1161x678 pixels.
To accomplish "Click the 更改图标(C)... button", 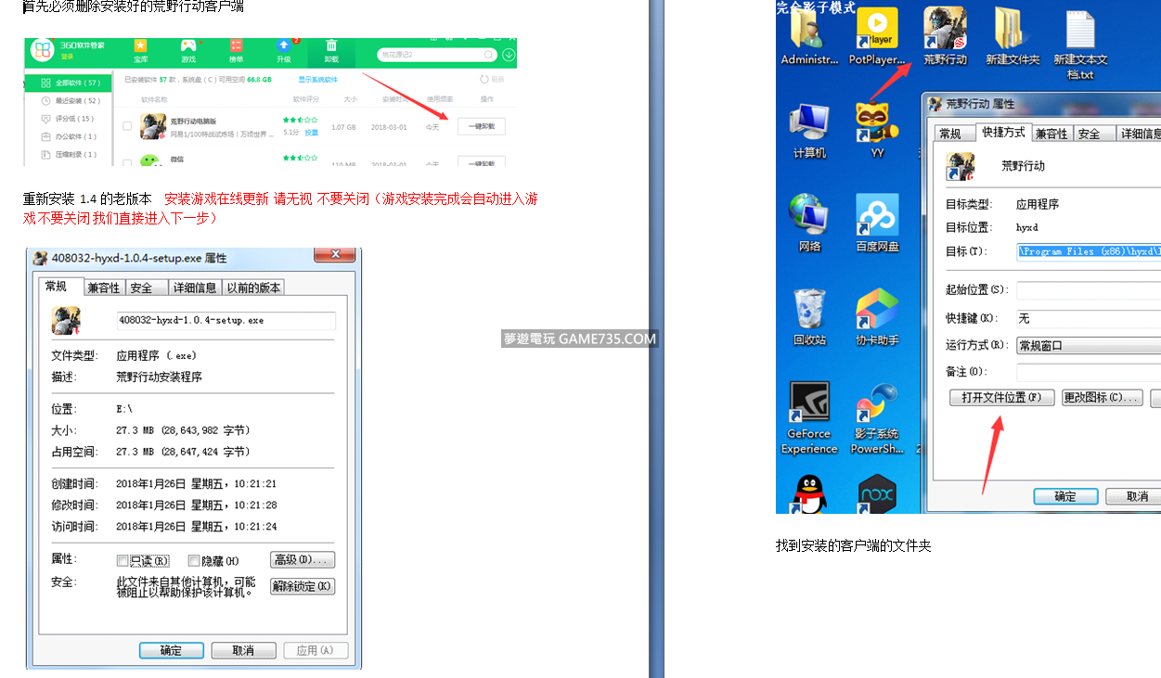I will 1103,397.
